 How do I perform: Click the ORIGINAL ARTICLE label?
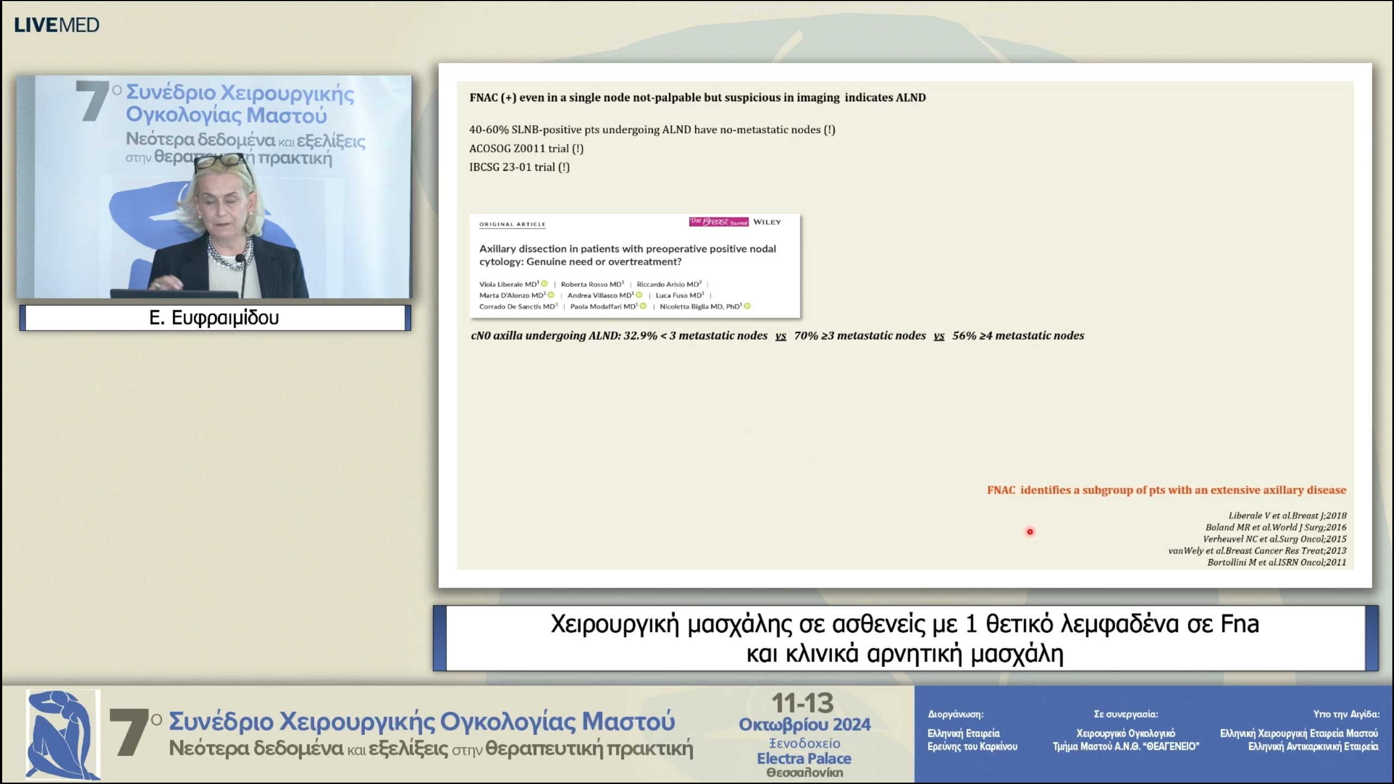512,223
